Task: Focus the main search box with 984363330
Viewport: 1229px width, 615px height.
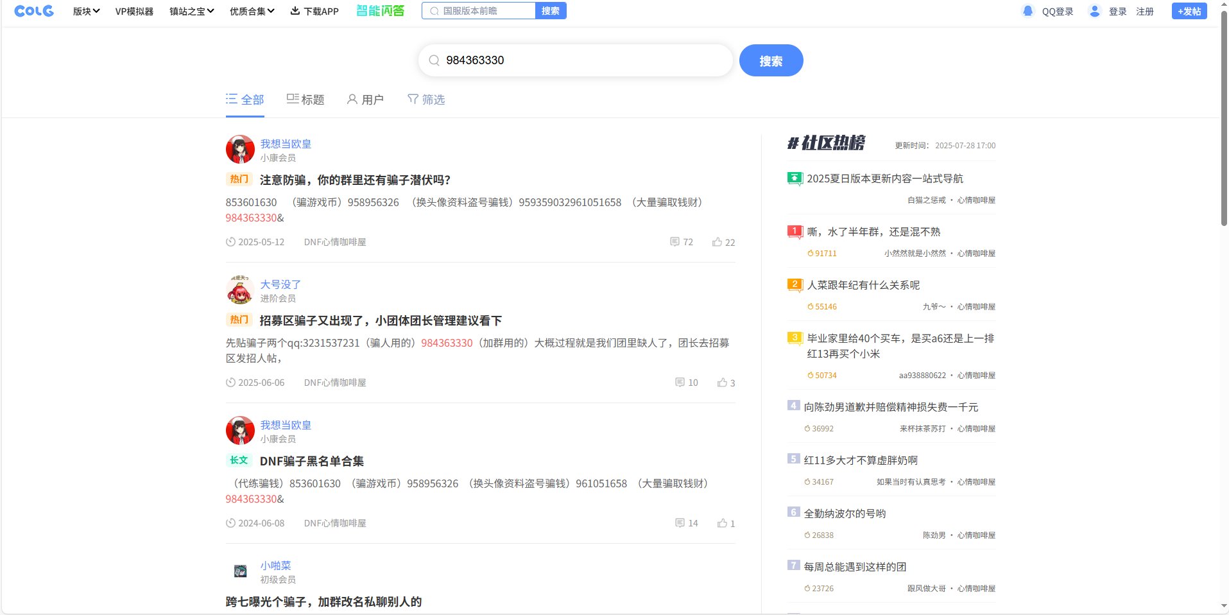Action: pos(575,60)
